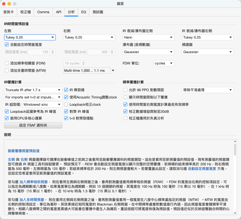Viewport: 241px width, 219px height.
Task: Toggle 使用Acoustic Timing調整clock checkbox
Action: [66, 97]
